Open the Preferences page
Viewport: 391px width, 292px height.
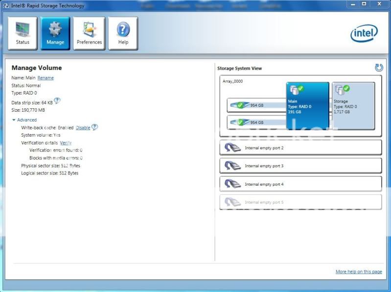(89, 33)
